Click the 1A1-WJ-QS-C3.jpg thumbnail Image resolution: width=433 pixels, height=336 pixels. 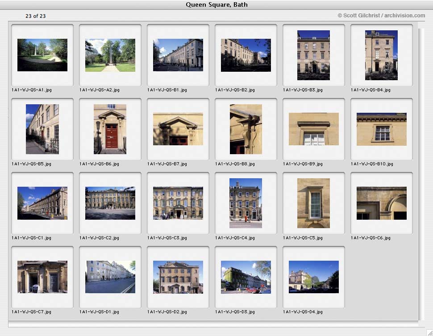[x=178, y=203]
